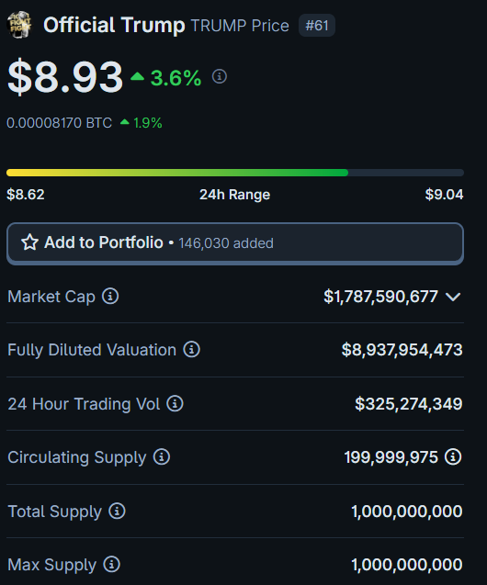Click the 24 Hour Trading Vol label
The width and height of the screenshot is (487, 585).
tap(84, 404)
